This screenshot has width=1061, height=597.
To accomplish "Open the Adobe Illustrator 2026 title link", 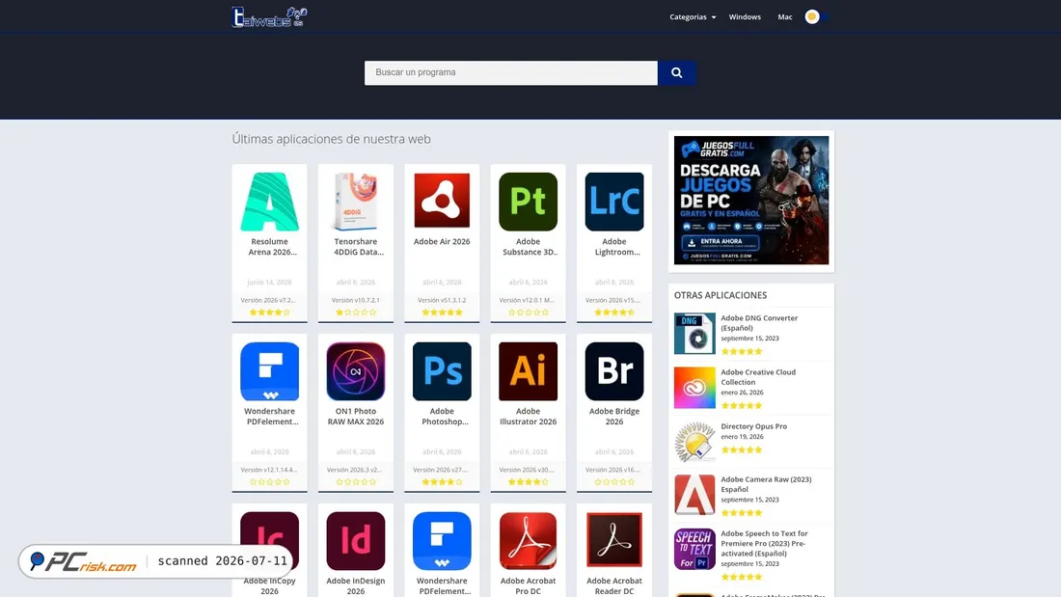I will click(528, 417).
